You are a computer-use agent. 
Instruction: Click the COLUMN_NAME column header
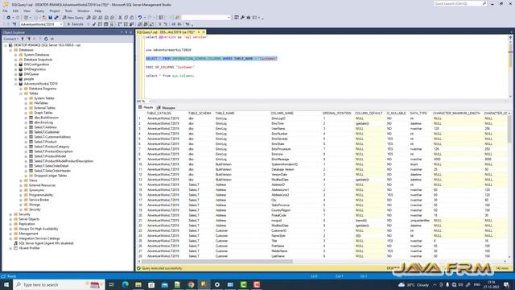click(282, 113)
